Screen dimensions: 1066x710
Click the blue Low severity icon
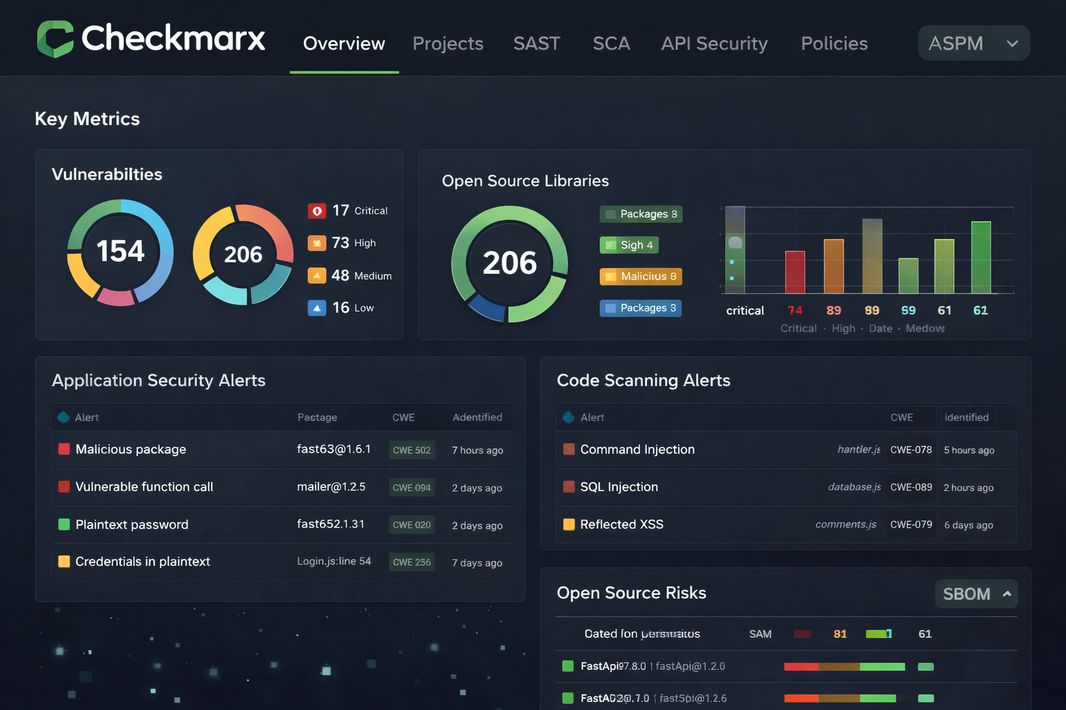click(317, 308)
